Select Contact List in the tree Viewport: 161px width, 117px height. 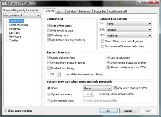[16, 21]
